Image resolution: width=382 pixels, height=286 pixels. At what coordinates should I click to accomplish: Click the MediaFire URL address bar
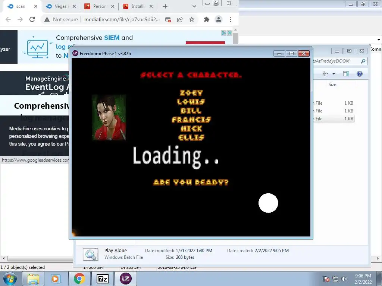click(x=122, y=19)
